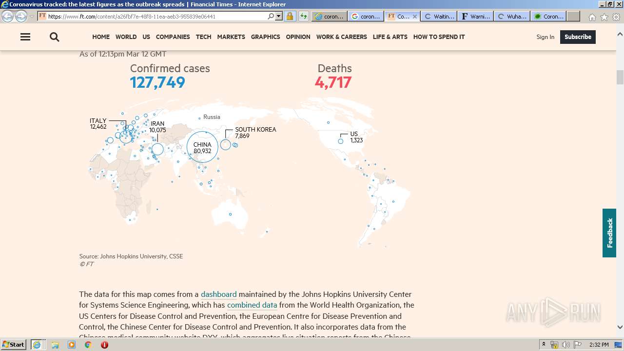Follow the 'combined data' link
Screen dimensions: 624x351
click(252, 305)
